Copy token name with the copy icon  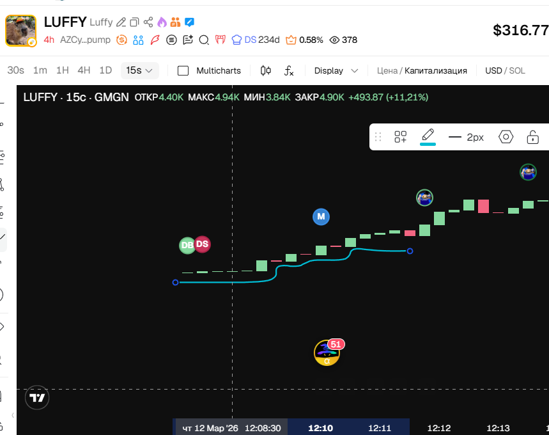click(134, 22)
